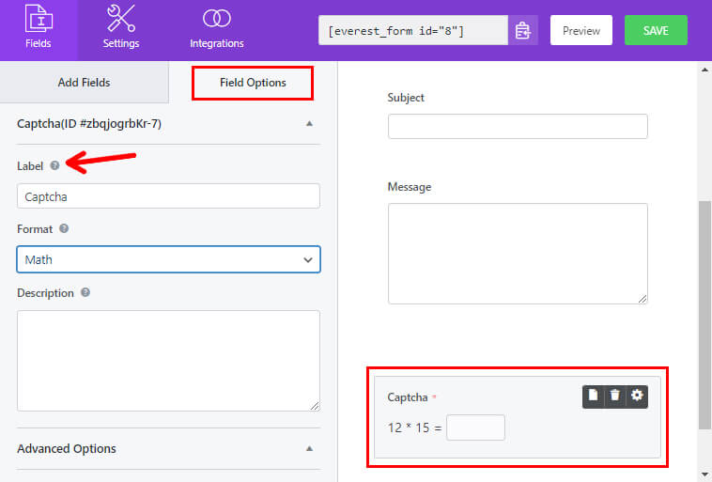Open the Fields section
712x482 pixels.
click(39, 30)
